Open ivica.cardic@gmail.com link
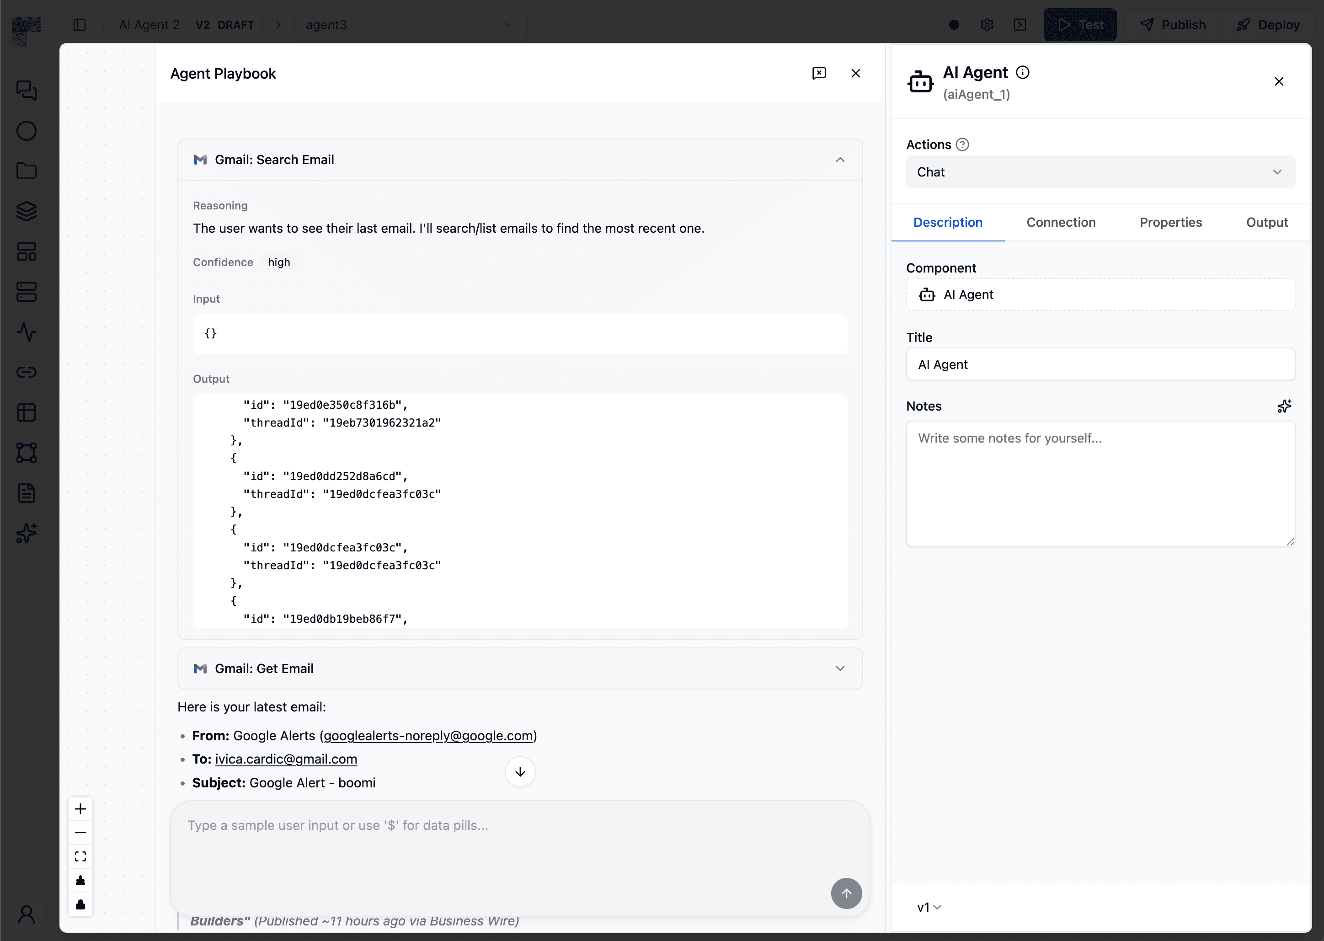This screenshot has width=1324, height=941. pos(286,759)
